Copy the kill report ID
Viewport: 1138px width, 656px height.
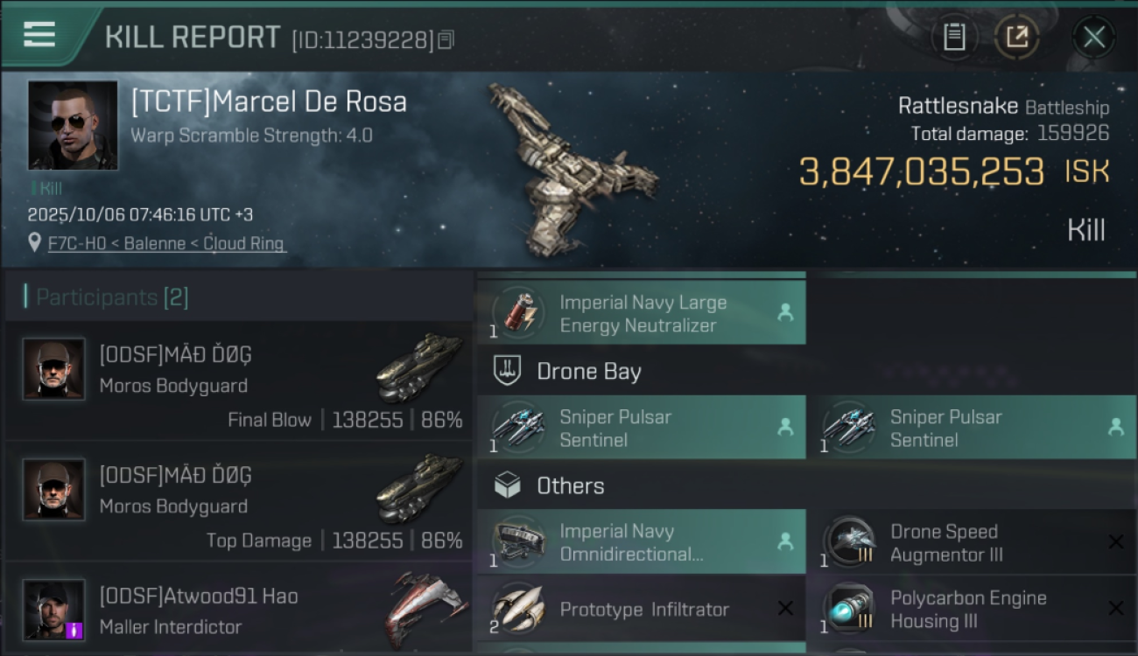tap(446, 39)
